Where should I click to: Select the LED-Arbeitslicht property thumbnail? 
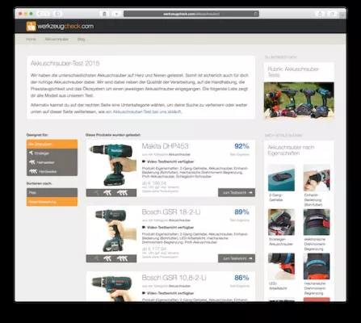click(281, 266)
